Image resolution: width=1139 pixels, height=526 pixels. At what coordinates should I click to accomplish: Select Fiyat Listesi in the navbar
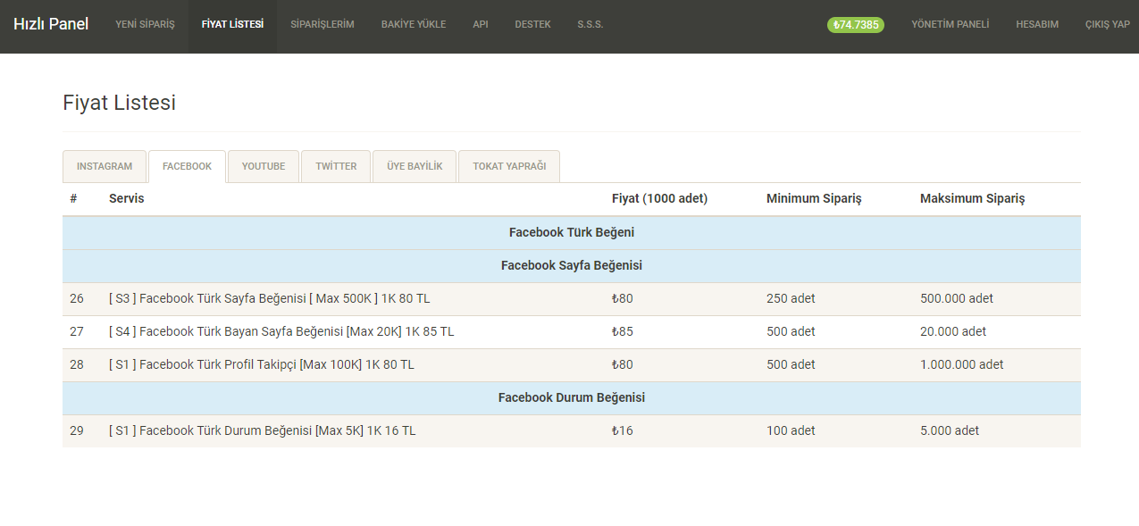(232, 25)
